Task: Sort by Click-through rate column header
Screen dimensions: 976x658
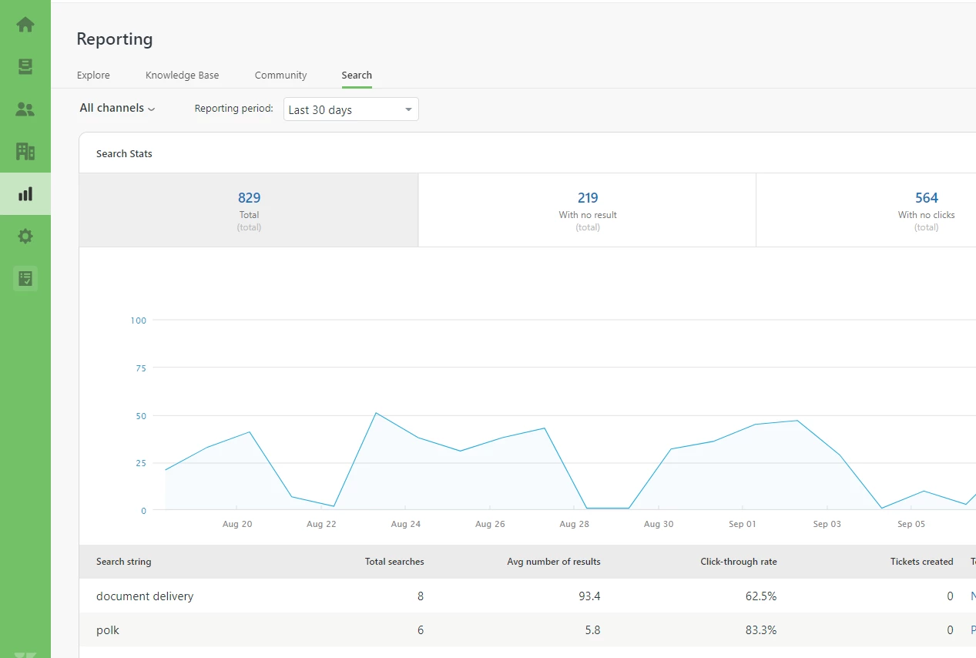Action: [x=739, y=562]
